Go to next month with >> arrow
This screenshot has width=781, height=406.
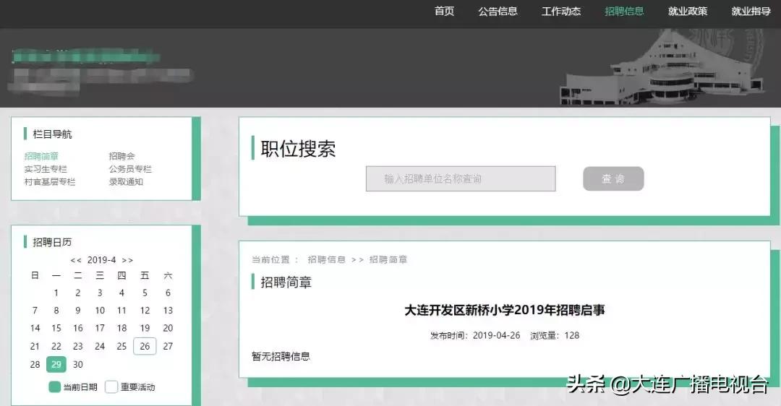point(127,260)
